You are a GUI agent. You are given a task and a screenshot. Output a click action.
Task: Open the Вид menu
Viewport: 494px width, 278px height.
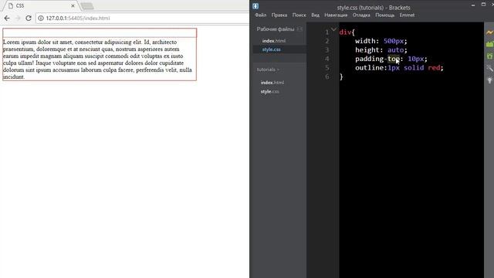pyautogui.click(x=315, y=15)
